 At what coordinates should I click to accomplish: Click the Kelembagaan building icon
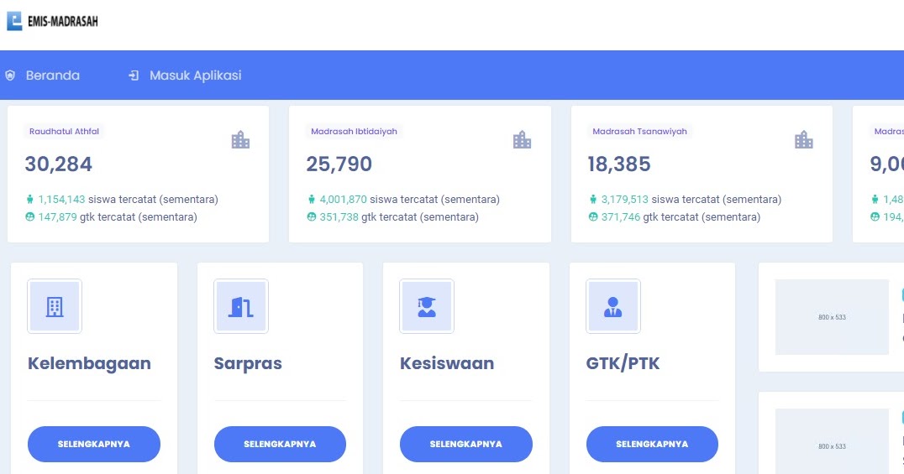[x=55, y=306]
